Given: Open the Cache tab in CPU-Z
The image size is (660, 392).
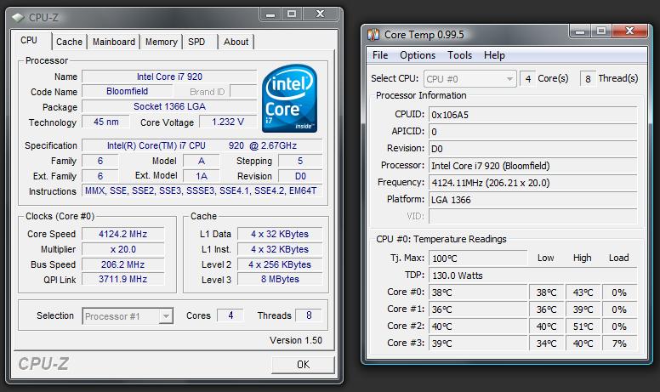Looking at the screenshot, I should (x=70, y=42).
